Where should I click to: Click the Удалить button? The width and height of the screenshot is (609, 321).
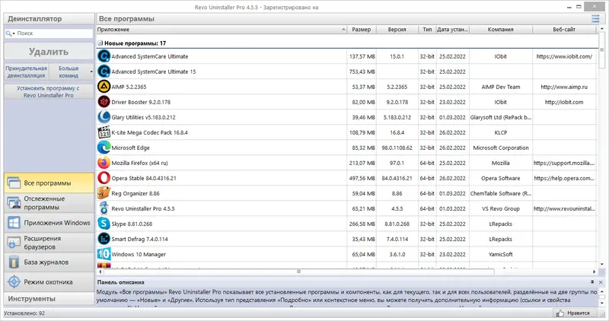[49, 52]
